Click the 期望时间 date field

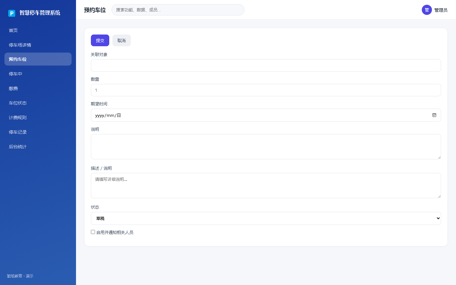coord(266,115)
